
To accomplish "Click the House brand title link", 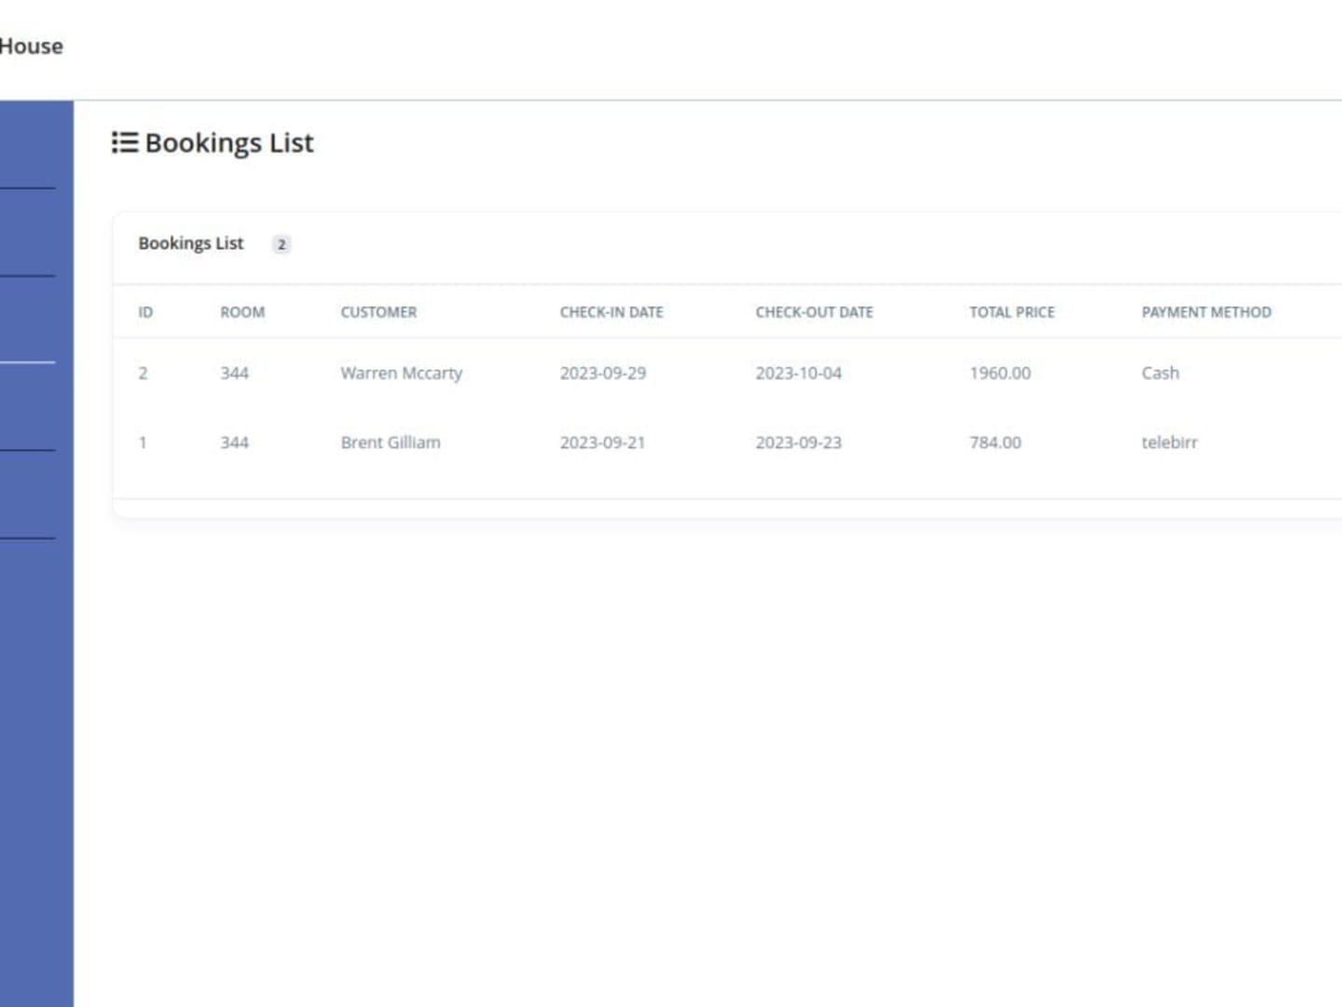I will click(x=31, y=47).
